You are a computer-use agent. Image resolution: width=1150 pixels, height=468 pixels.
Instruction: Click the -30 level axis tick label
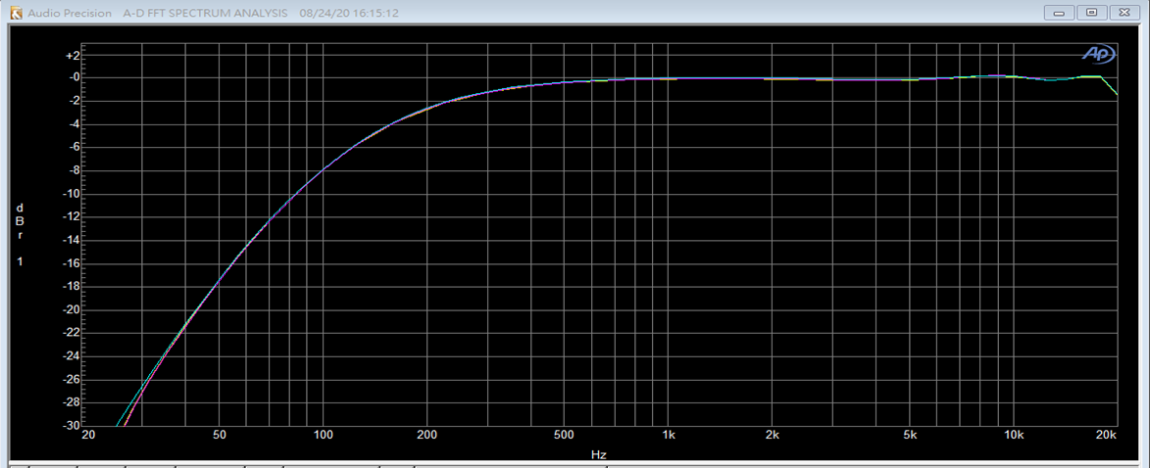[x=70, y=426]
